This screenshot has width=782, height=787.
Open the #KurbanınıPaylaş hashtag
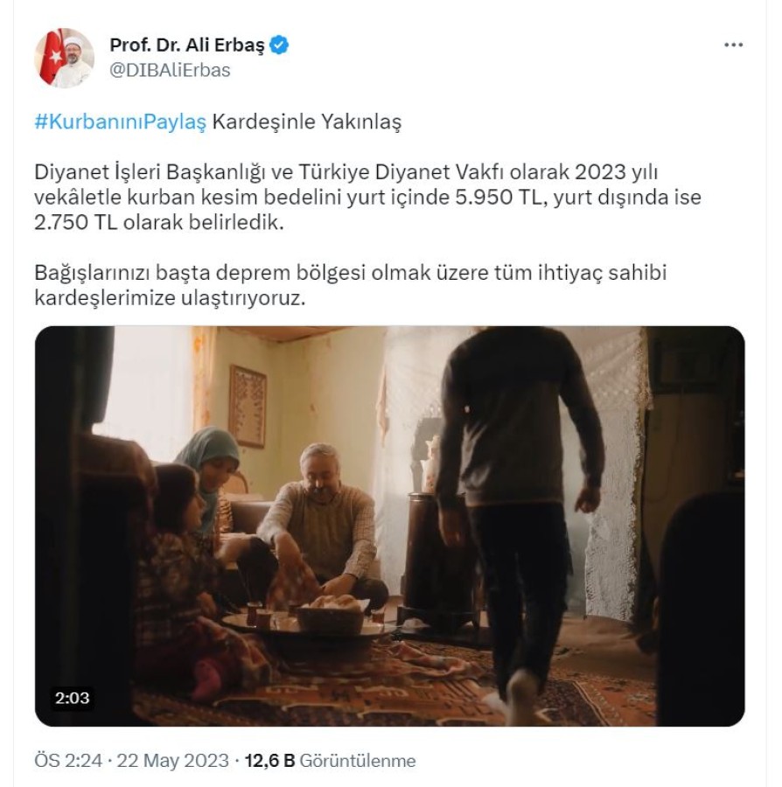[121, 122]
